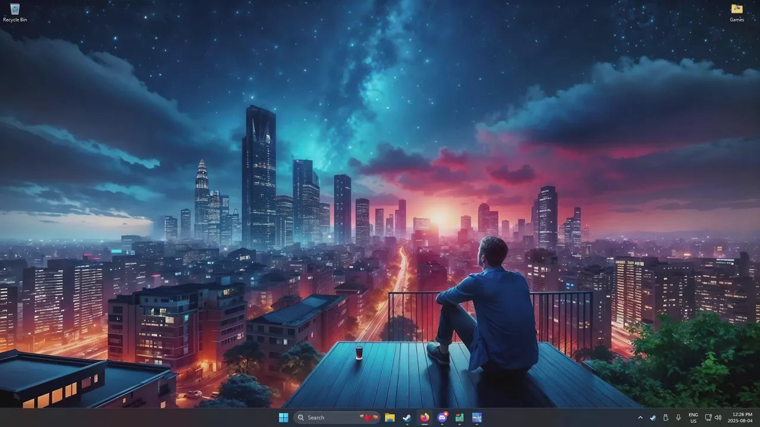Image resolution: width=760 pixels, height=427 pixels.
Task: Switch to Firefox on the taskbar
Action: coord(425,418)
